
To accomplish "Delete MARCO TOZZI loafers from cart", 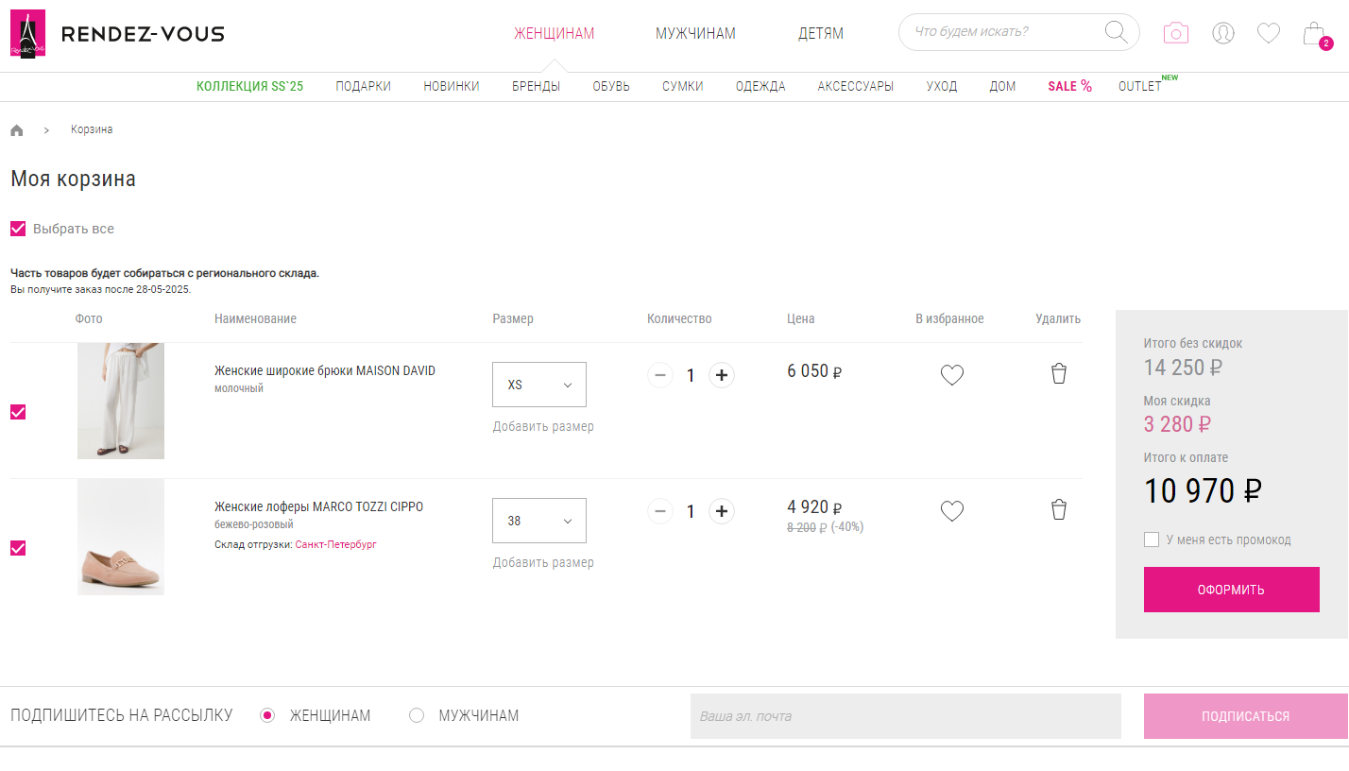I will [x=1059, y=509].
